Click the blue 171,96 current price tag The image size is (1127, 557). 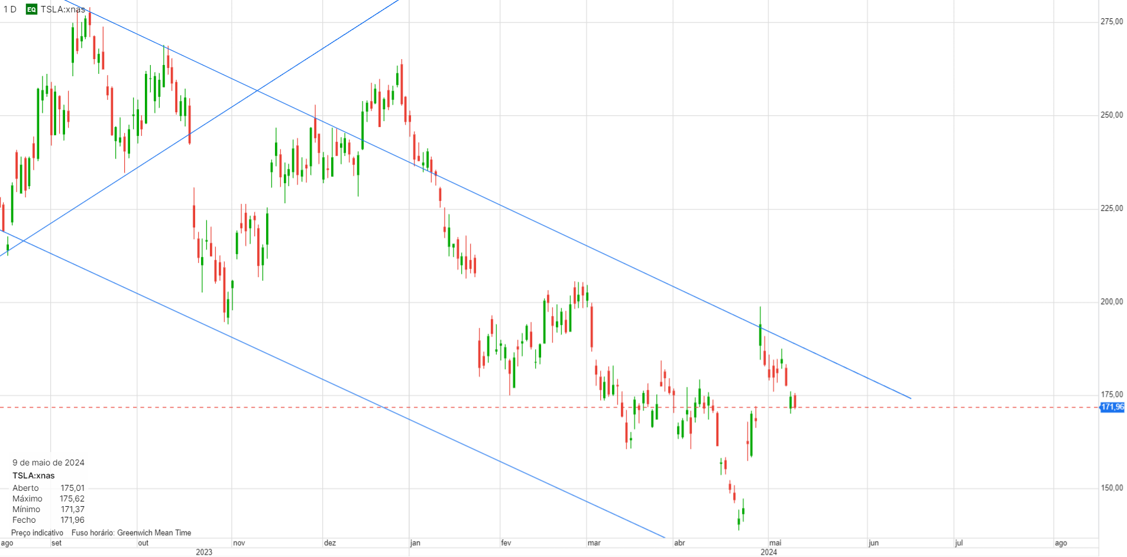tap(1112, 407)
